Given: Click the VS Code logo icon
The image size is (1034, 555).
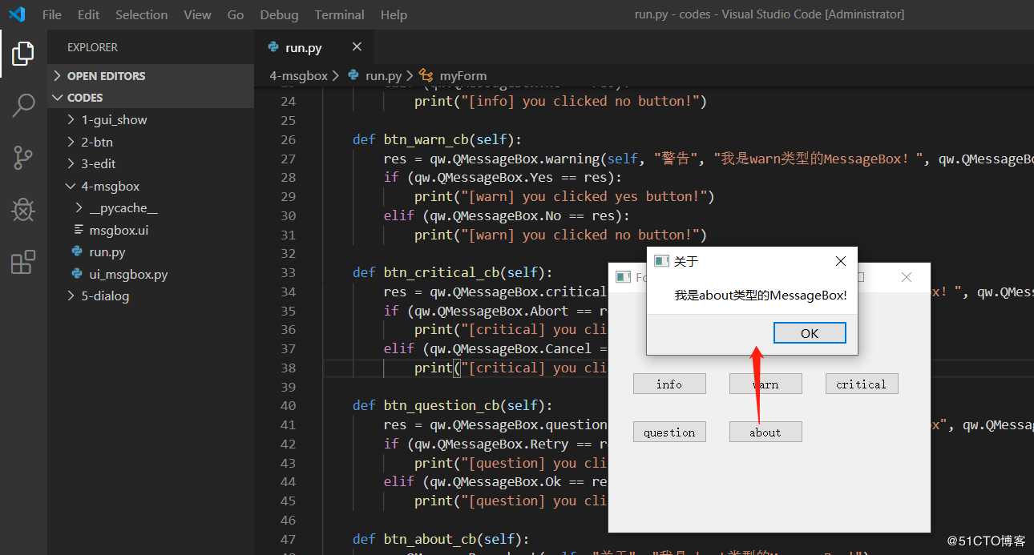Looking at the screenshot, I should 17,14.
